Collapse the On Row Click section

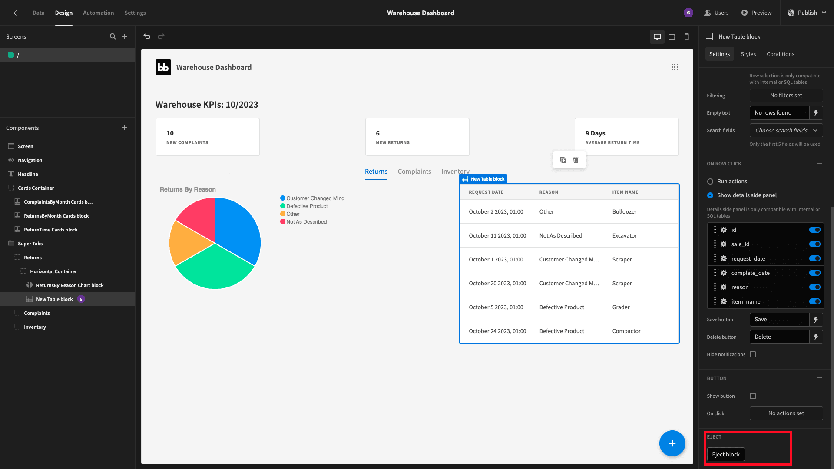pos(820,164)
